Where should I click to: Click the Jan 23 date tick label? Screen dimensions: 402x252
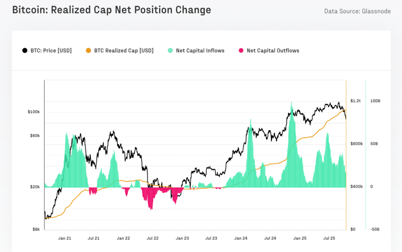point(182,238)
